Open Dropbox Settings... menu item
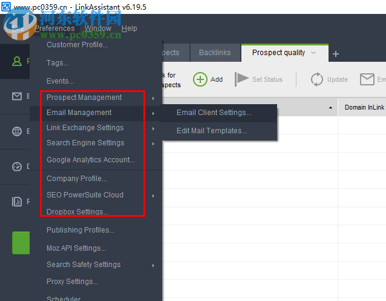The height and width of the screenshot is (301, 386). (x=77, y=212)
